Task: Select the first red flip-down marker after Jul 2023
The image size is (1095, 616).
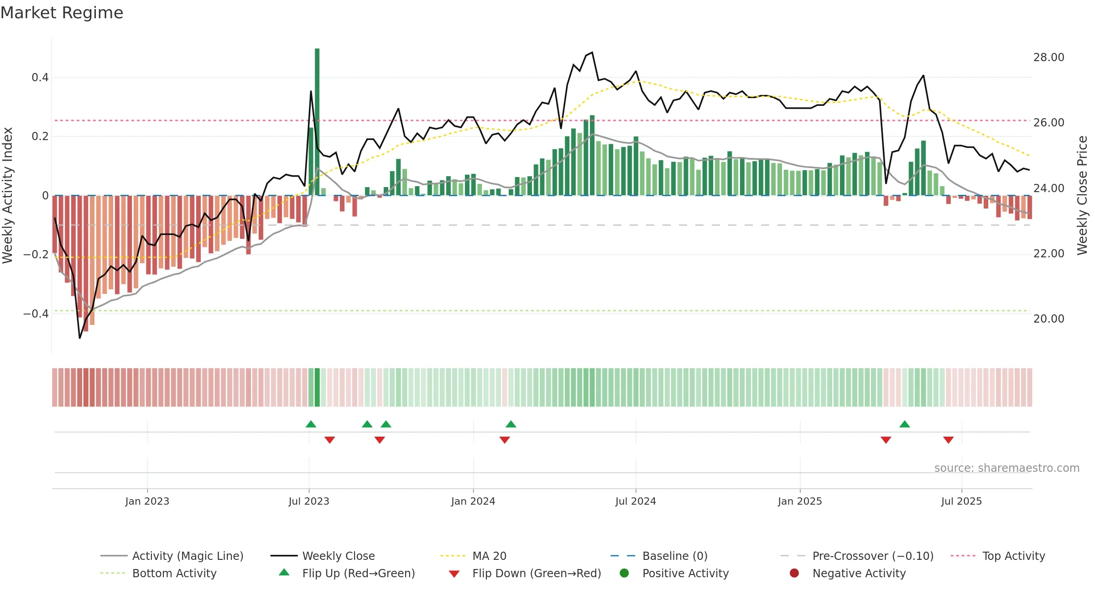Action: [x=330, y=440]
